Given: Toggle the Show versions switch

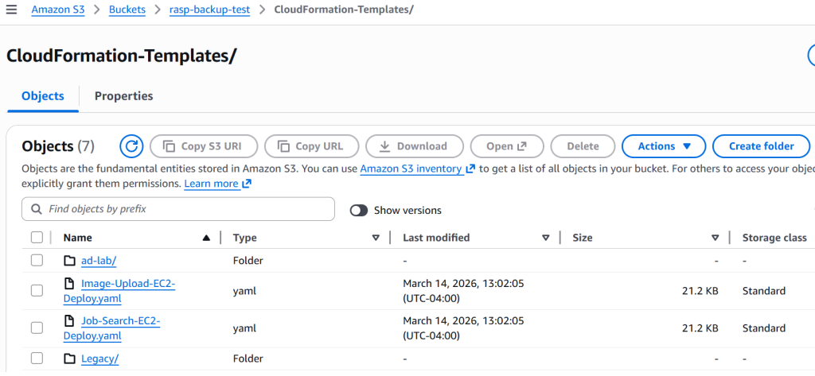Looking at the screenshot, I should [x=359, y=210].
